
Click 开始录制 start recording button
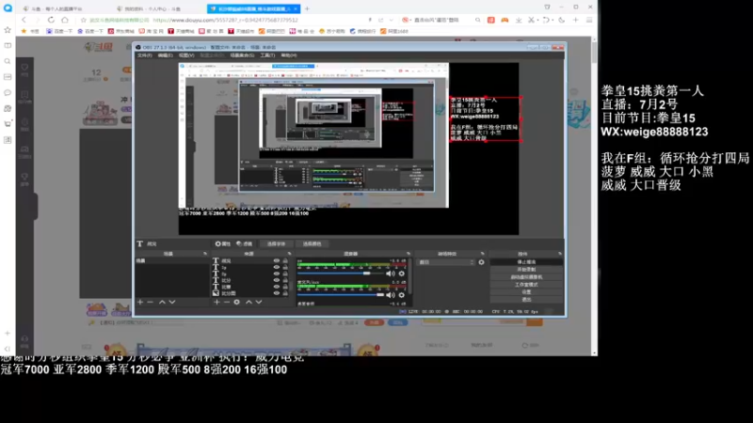pos(526,270)
